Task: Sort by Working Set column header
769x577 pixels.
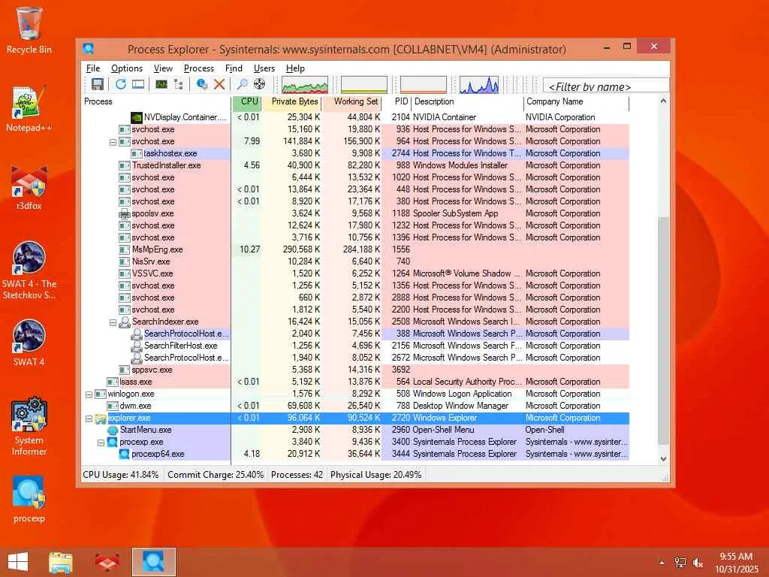Action: pyautogui.click(x=351, y=101)
